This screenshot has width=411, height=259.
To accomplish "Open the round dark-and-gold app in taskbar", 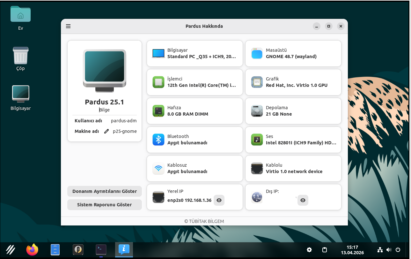I will (x=78, y=249).
